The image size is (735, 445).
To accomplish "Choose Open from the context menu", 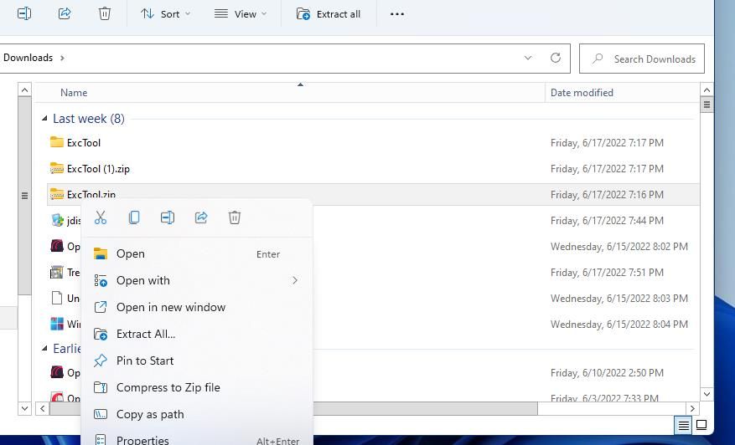I will tap(196, 253).
